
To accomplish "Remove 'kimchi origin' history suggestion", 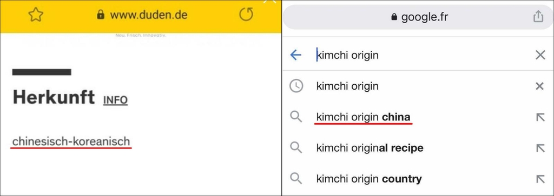I will 539,86.
